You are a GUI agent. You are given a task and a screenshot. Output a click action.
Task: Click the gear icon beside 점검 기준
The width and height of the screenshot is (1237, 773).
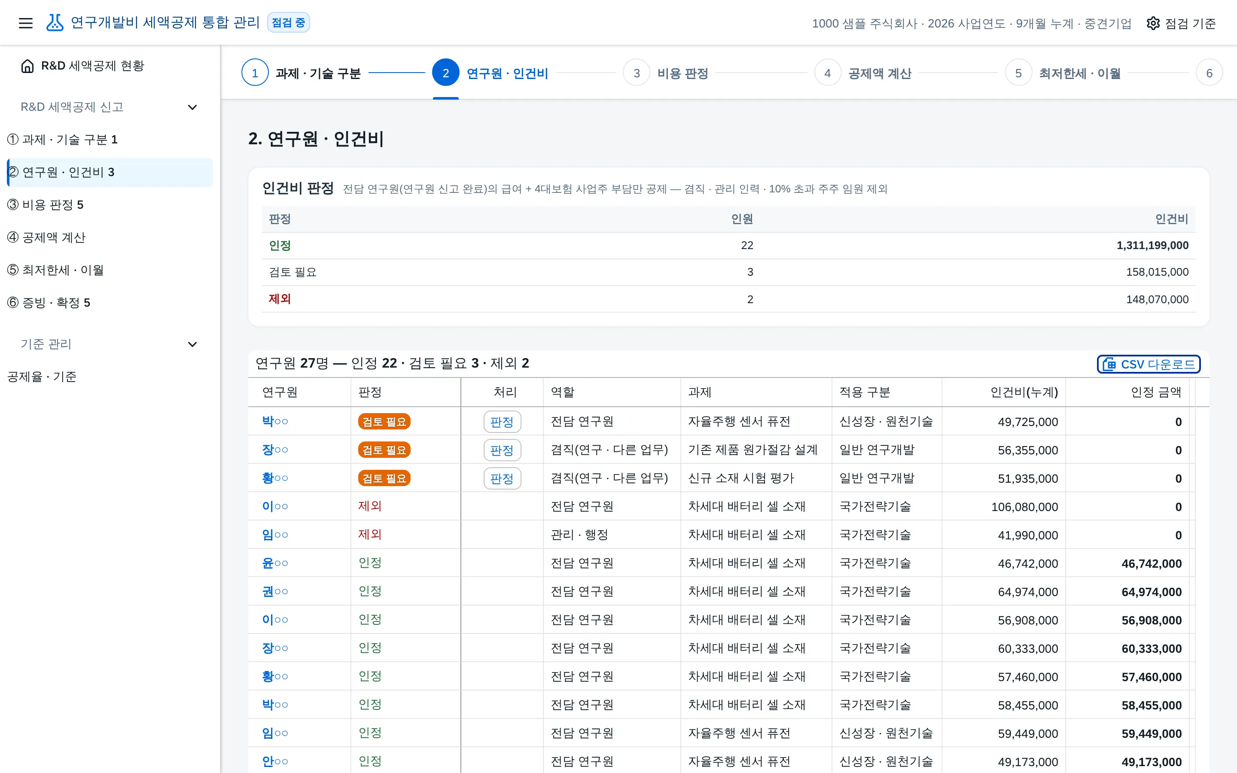[x=1153, y=24]
